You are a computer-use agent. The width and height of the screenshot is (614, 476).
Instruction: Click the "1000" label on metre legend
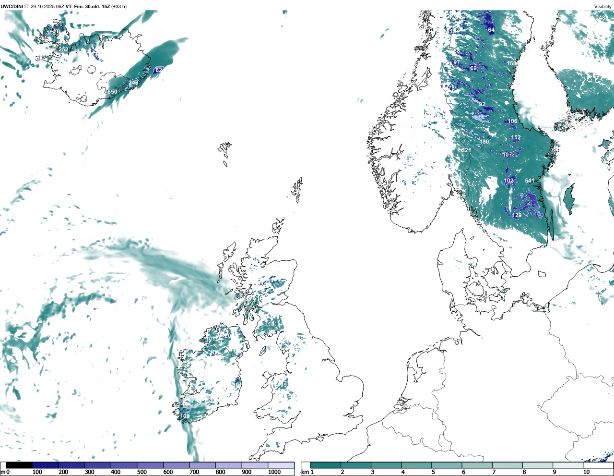click(274, 472)
